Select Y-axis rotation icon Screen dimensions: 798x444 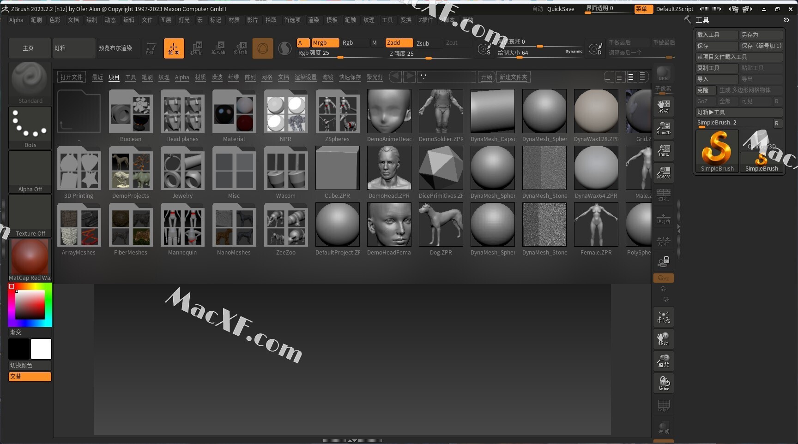(664, 289)
